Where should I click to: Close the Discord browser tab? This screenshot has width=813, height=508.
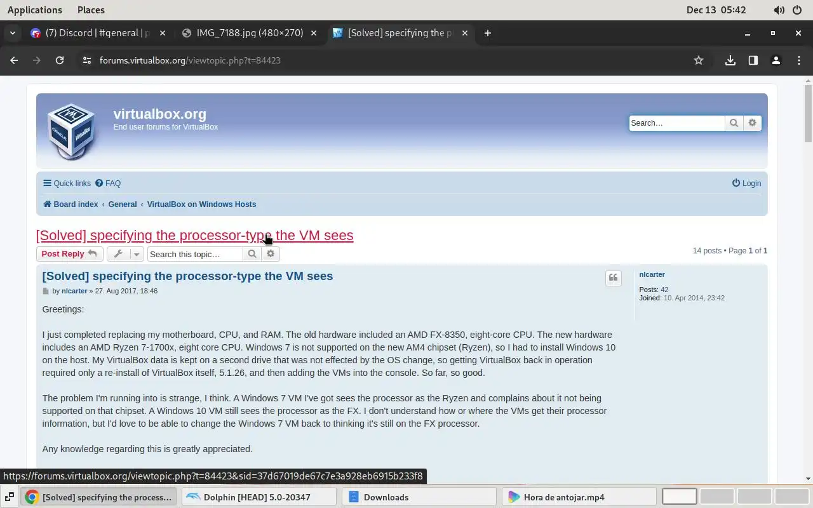point(163,33)
